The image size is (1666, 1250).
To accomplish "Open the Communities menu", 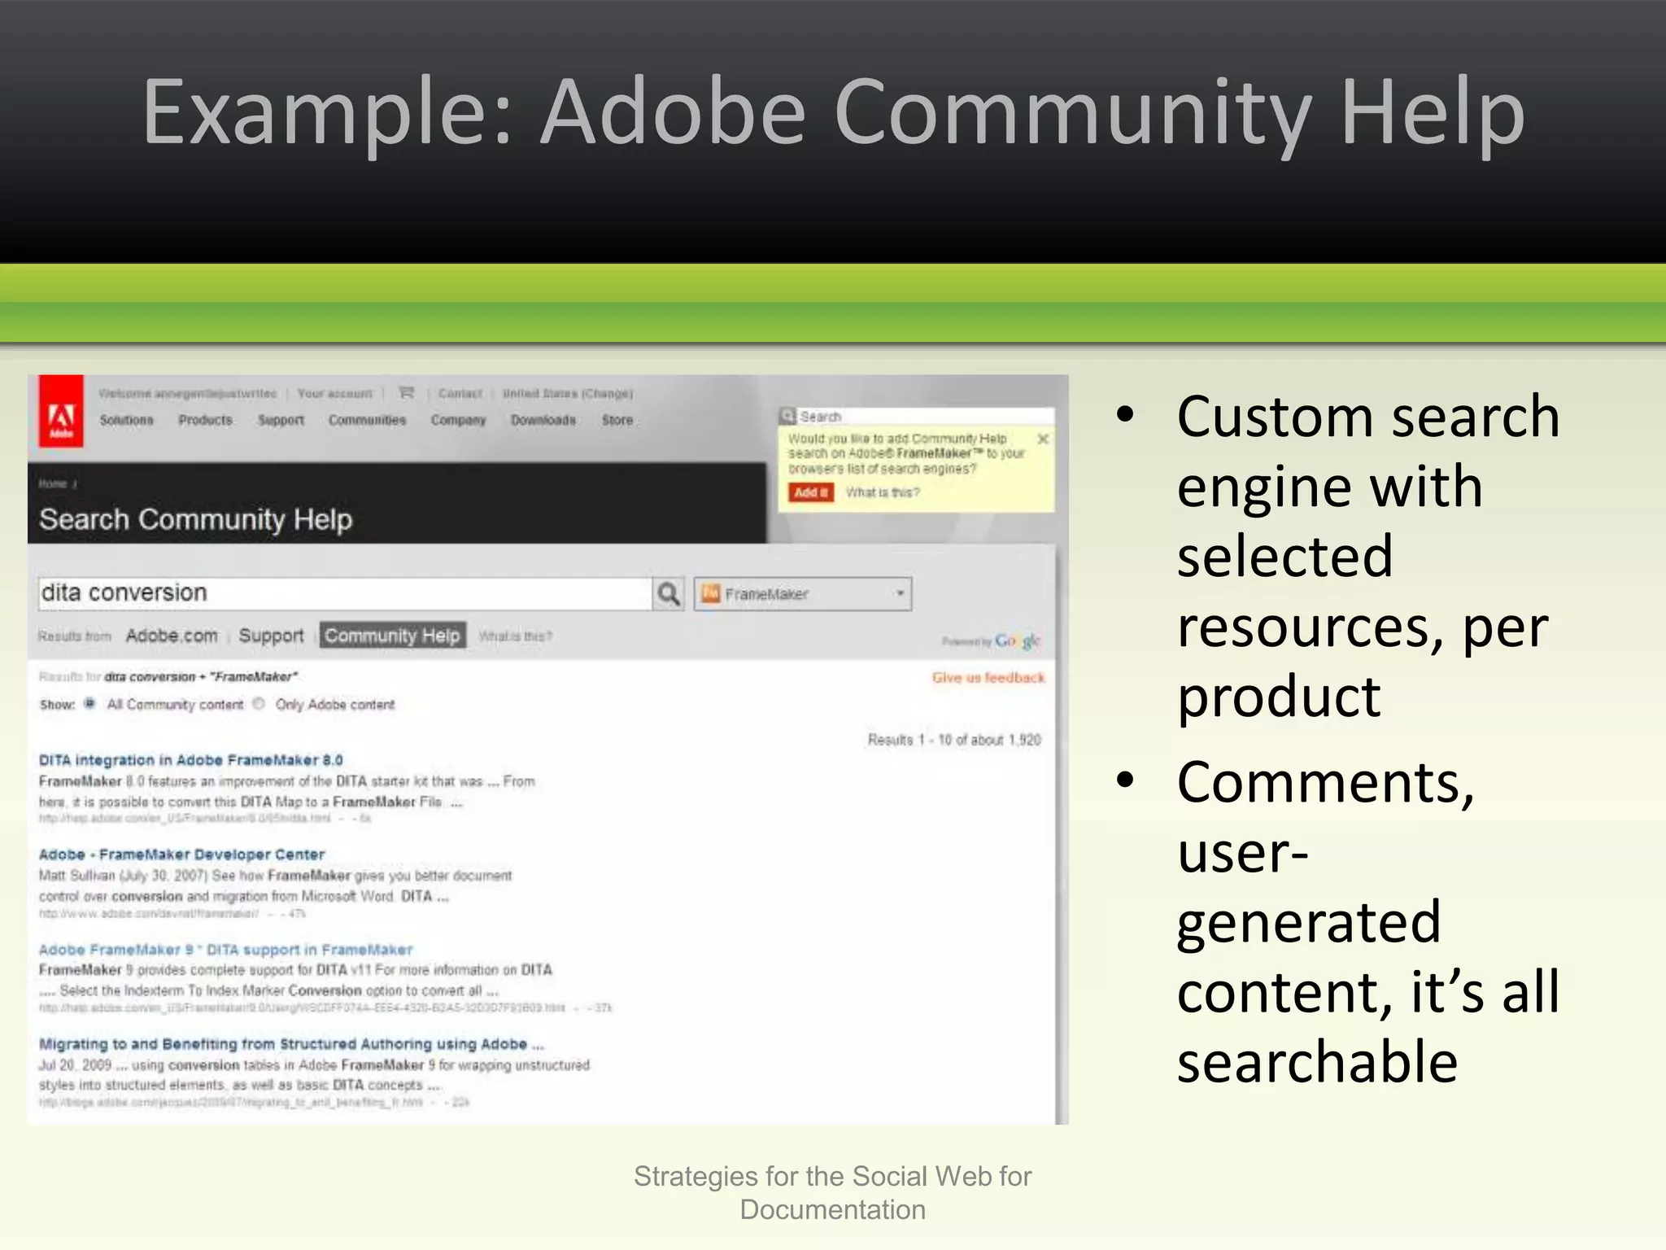I will tap(367, 420).
